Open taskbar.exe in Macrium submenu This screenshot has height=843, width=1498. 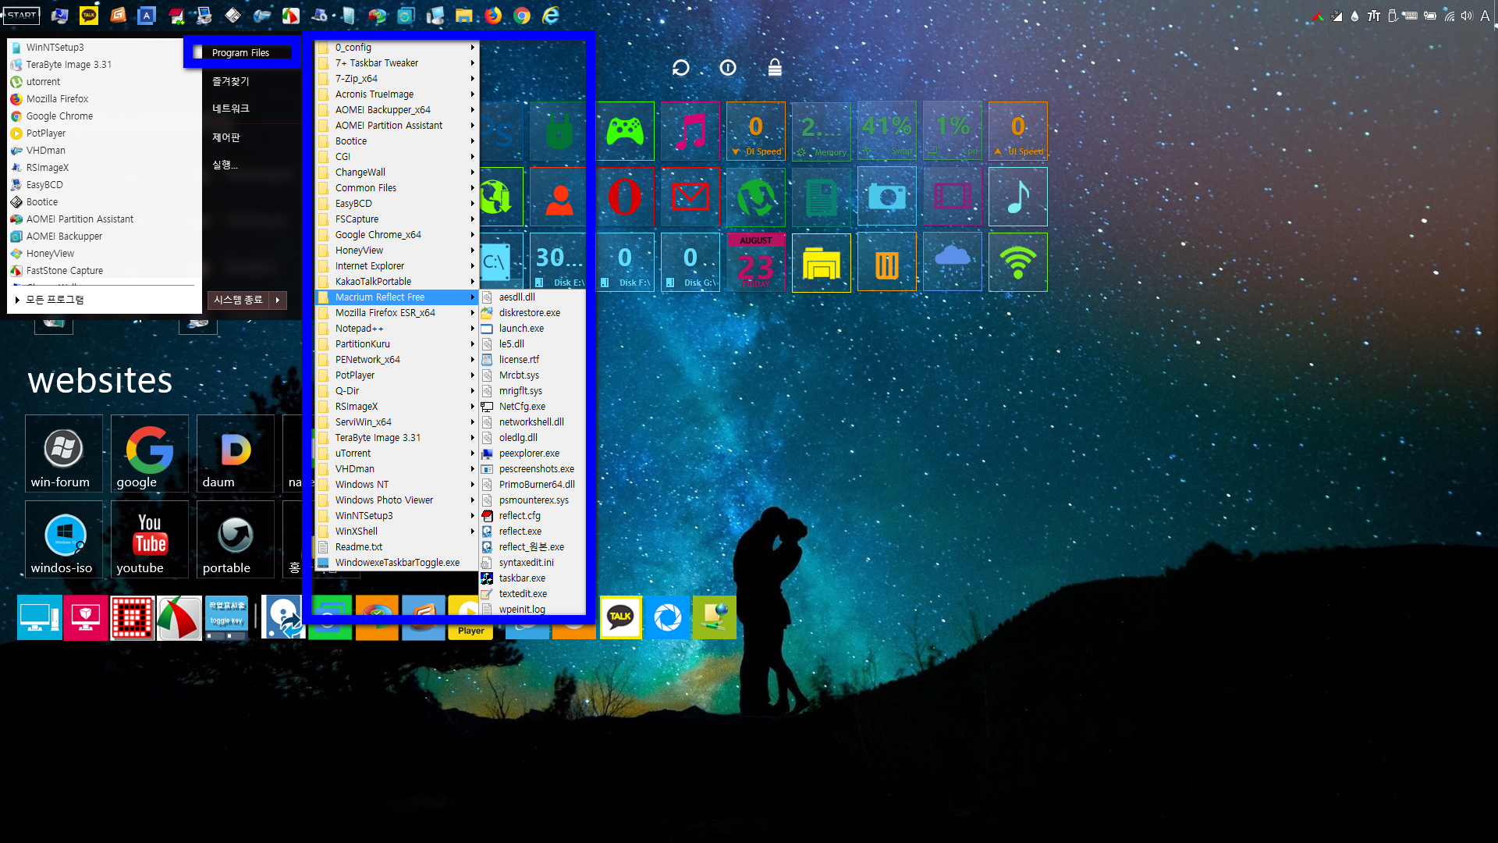(x=532, y=578)
